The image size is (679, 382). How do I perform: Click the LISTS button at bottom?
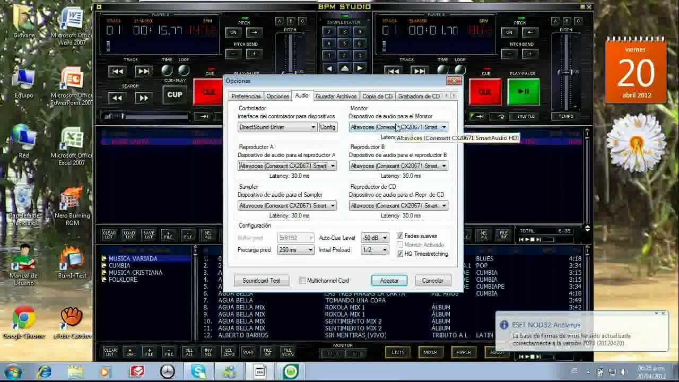[398, 352]
